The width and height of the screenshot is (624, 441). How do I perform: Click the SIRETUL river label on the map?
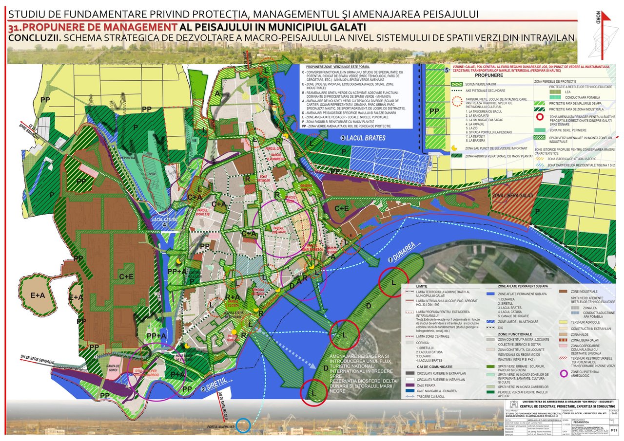[x=216, y=384]
